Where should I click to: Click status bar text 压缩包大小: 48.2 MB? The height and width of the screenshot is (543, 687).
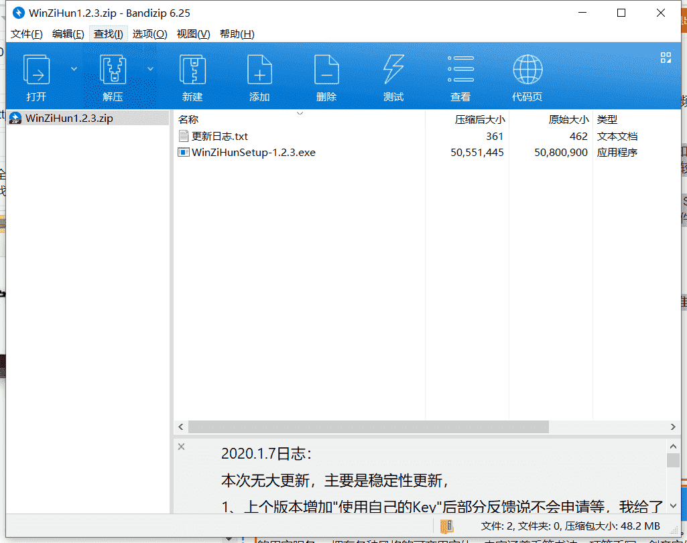612,526
